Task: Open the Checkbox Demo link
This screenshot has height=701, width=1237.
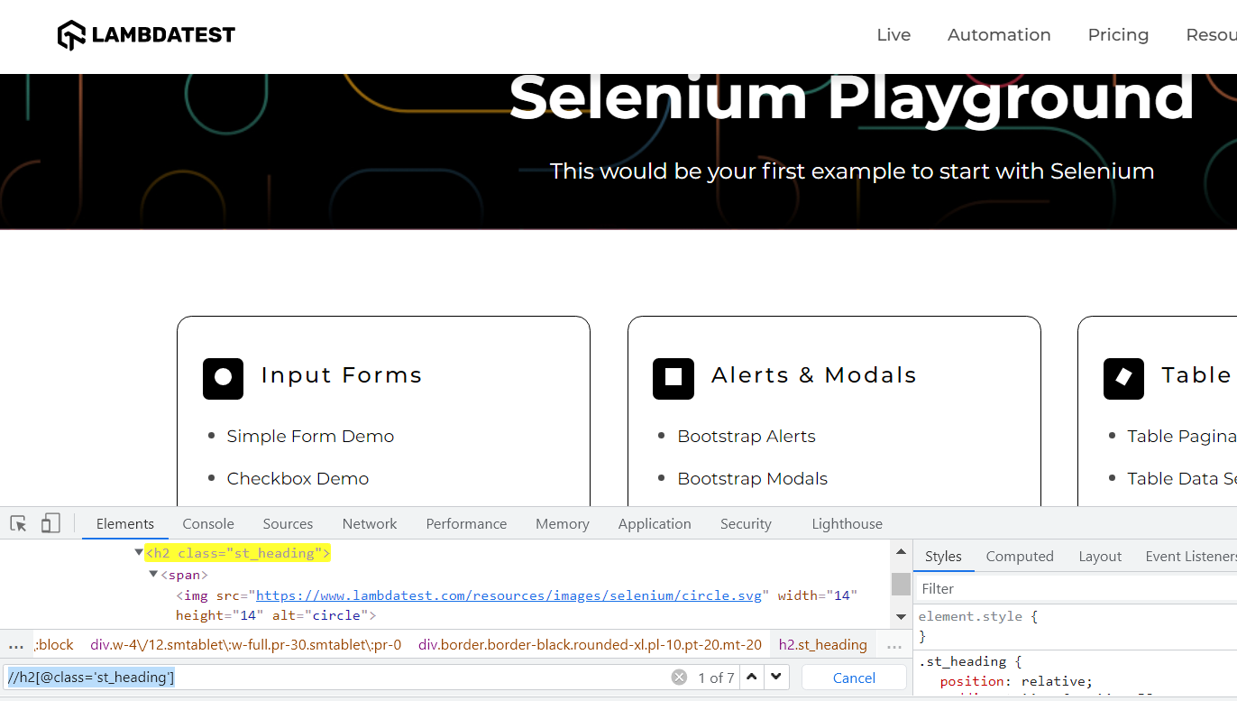Action: tap(298, 478)
